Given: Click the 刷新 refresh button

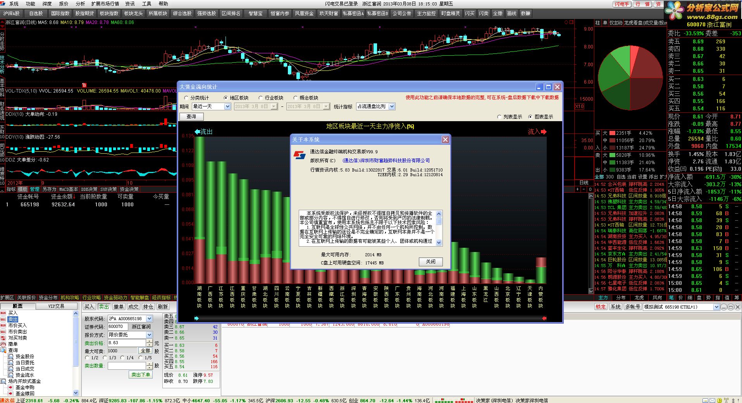Looking at the screenshot, I should coord(163,307).
